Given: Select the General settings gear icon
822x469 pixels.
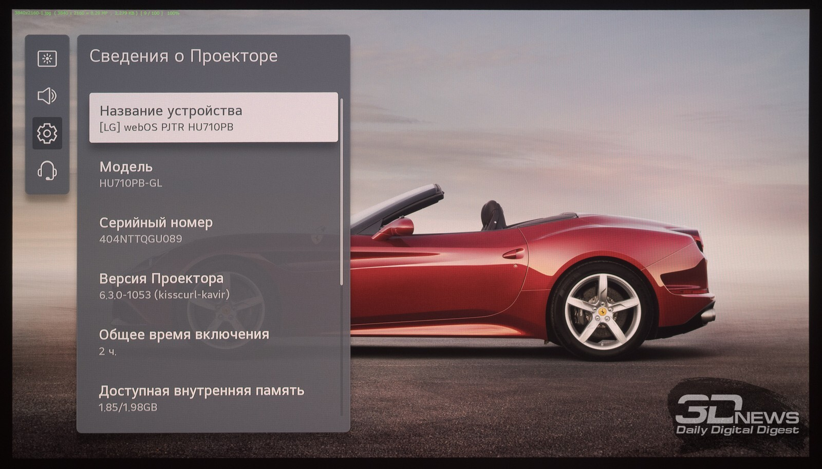Looking at the screenshot, I should pos(47,134).
